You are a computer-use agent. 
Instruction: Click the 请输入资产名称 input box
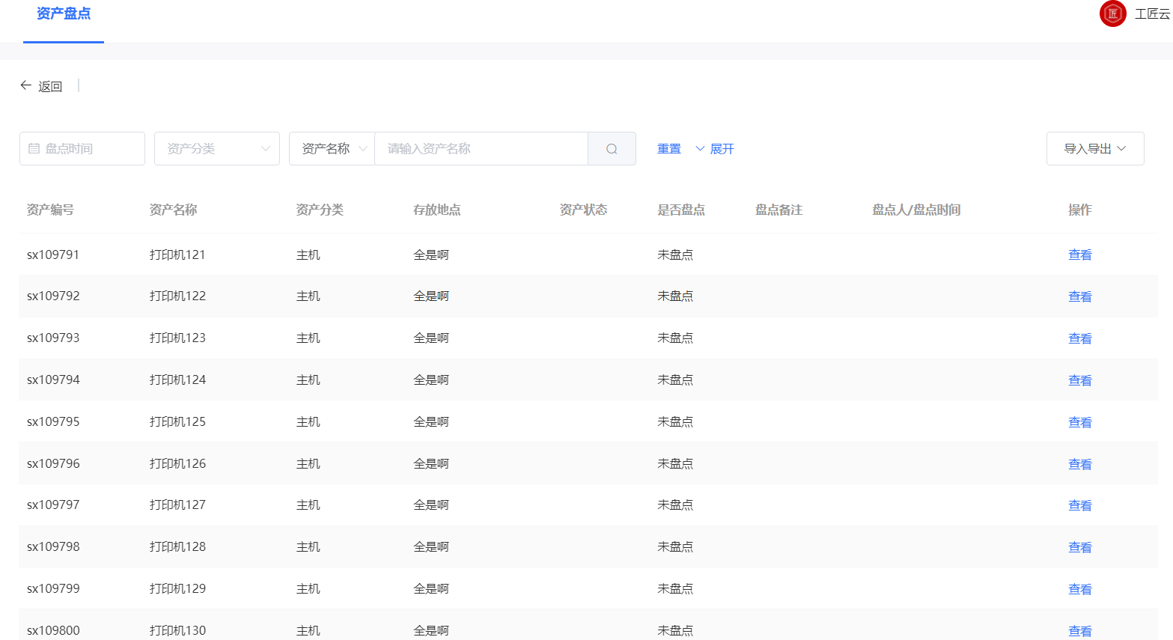(x=479, y=148)
